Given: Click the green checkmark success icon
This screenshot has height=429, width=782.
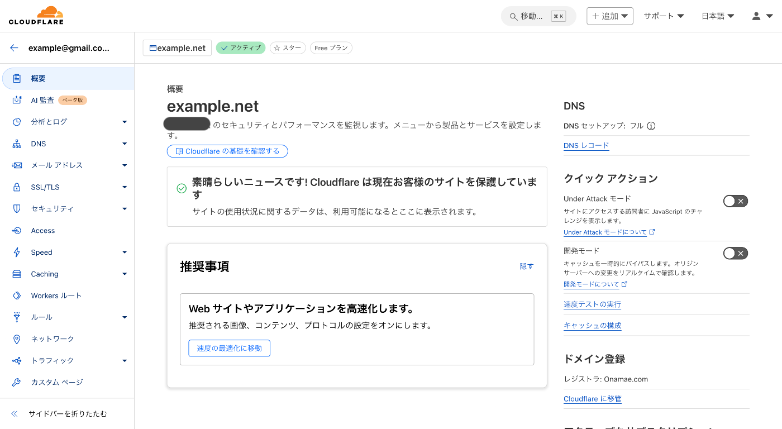Looking at the screenshot, I should [182, 188].
